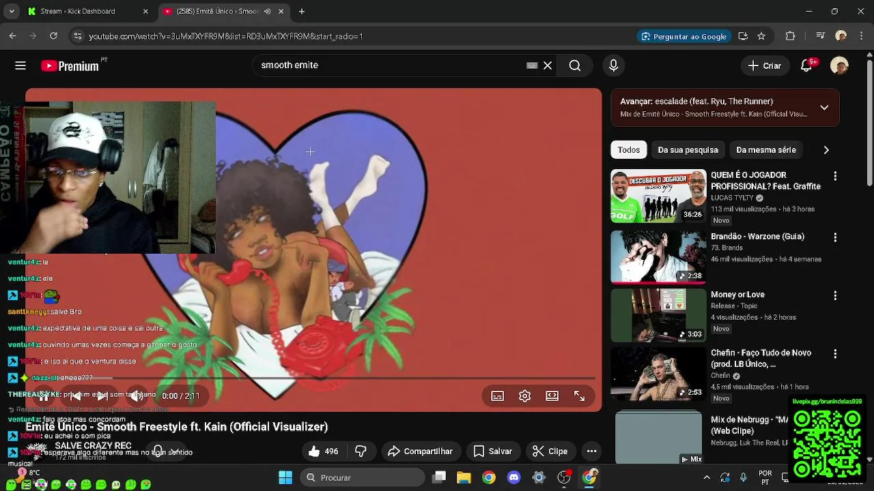Viewport: 874px width, 491px height.
Task: Click the Compartilhar share button
Action: (x=420, y=451)
